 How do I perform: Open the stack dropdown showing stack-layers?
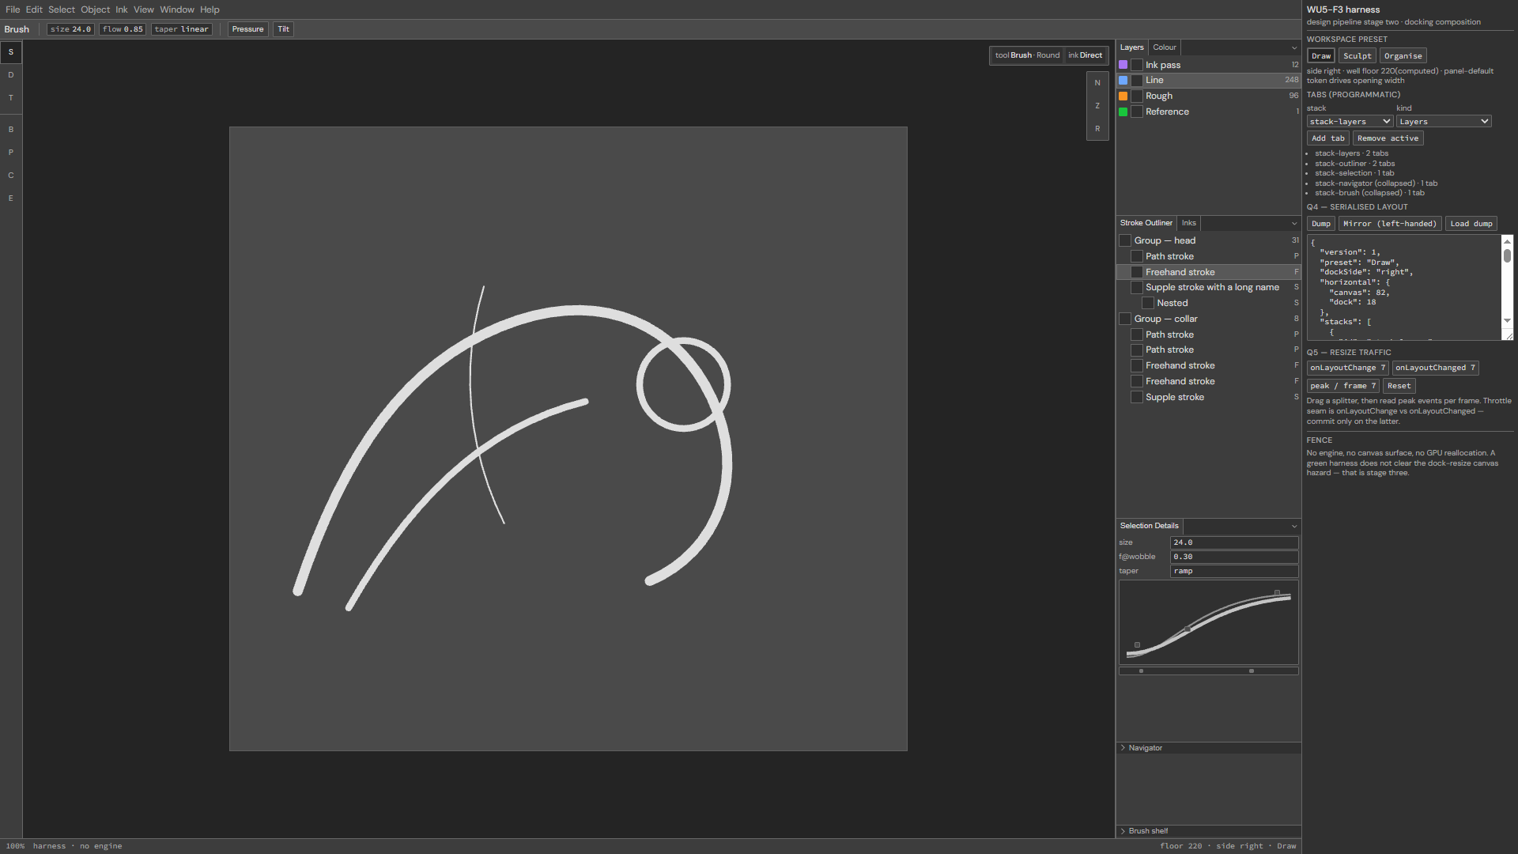(1350, 122)
